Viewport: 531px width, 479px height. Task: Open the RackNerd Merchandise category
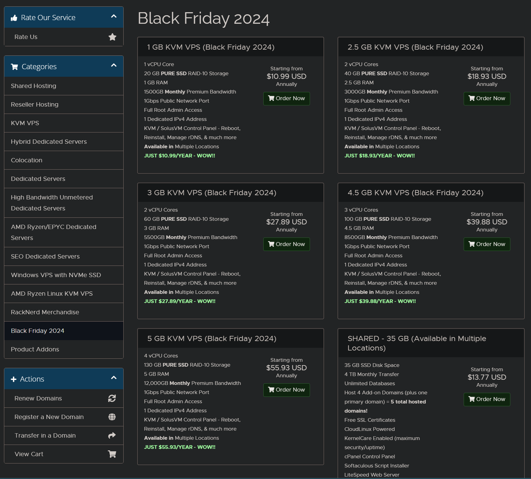tap(45, 312)
